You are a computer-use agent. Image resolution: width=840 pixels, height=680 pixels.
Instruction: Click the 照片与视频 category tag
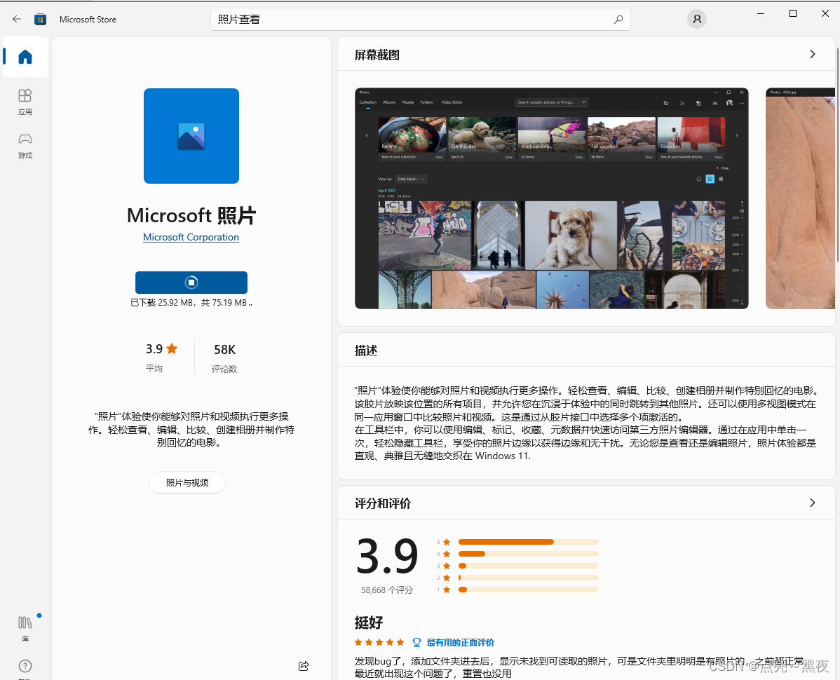coord(187,482)
